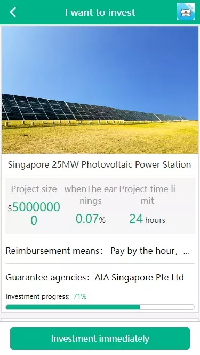
Task: Open Guarantee agencies AIA Singapore row
Action: (x=100, y=277)
